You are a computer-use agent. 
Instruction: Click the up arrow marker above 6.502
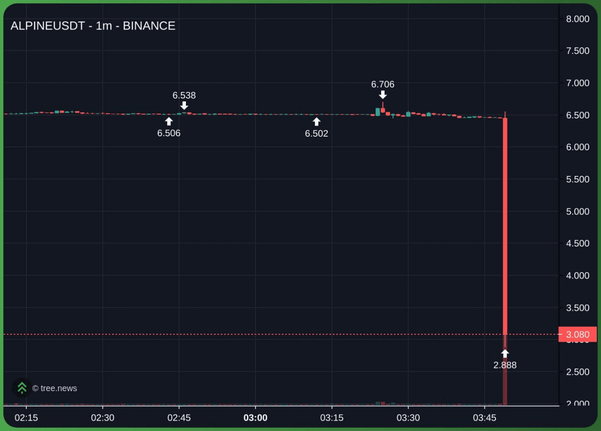[x=316, y=122]
